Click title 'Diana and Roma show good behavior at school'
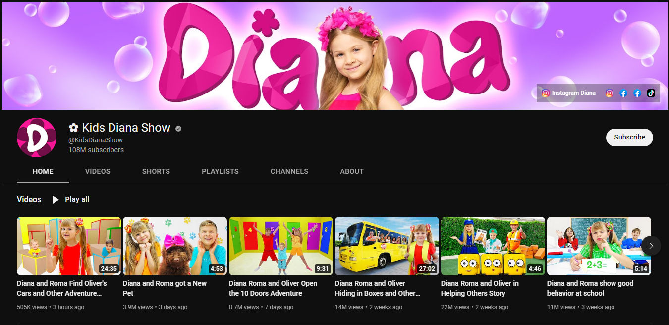The height and width of the screenshot is (325, 669). (x=590, y=288)
